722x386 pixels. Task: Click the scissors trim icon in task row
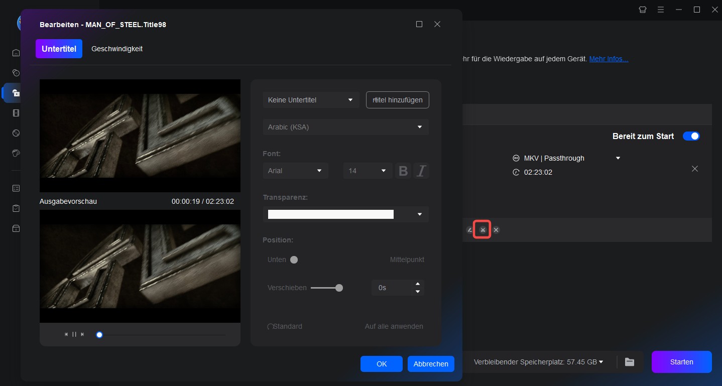coord(483,230)
